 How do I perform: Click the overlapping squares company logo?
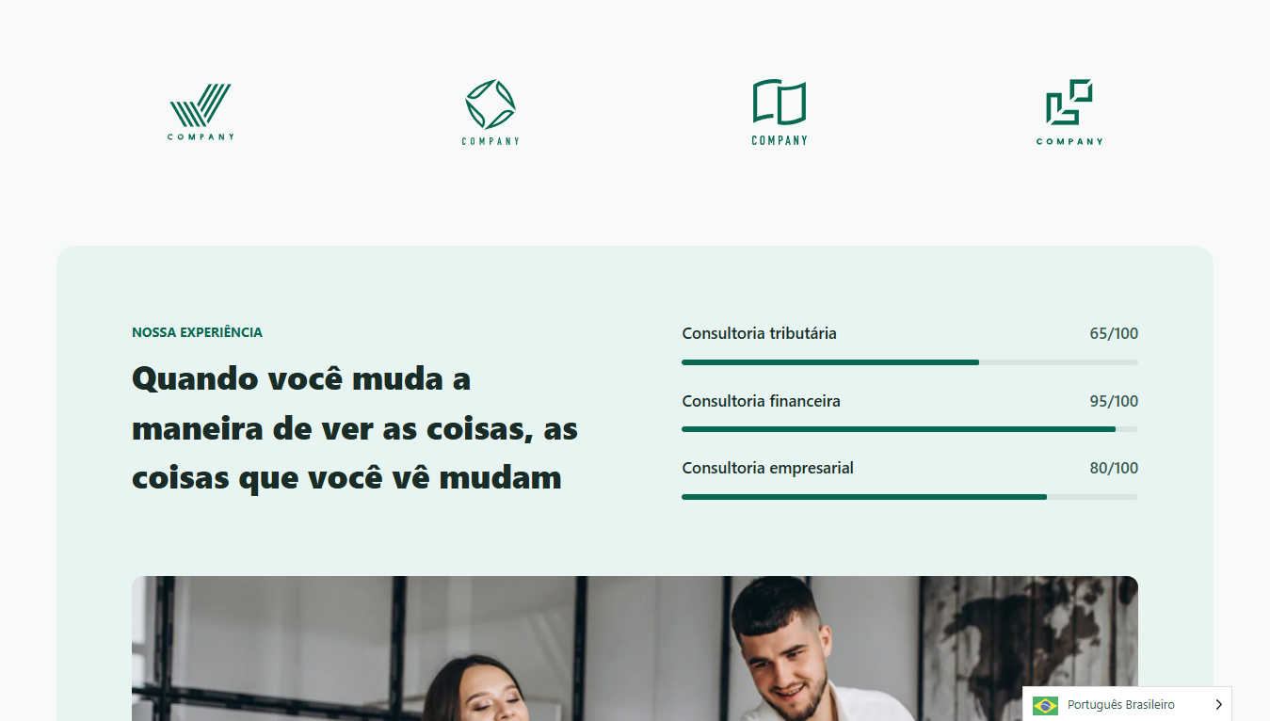pos(1069,112)
